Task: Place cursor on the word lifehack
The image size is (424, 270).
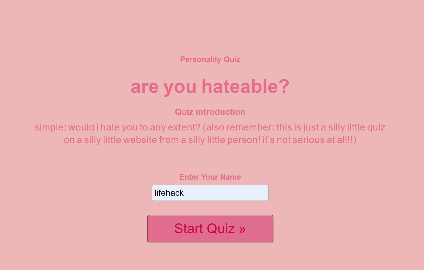Action: click(169, 193)
